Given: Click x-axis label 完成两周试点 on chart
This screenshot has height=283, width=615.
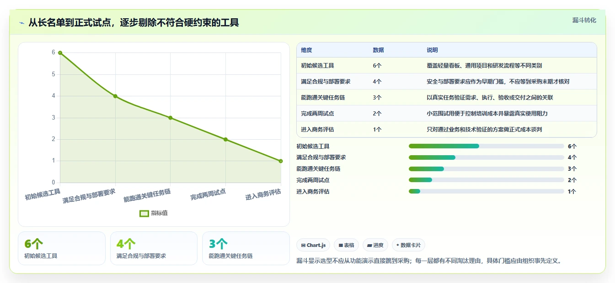Looking at the screenshot, I should (208, 194).
